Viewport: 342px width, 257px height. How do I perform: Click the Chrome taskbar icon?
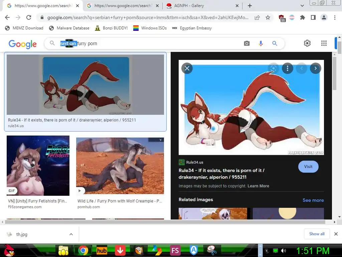pyautogui.click(x=83, y=251)
